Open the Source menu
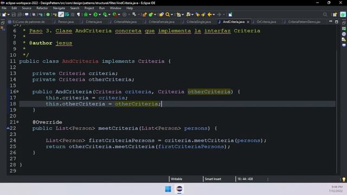 tap(27, 8)
